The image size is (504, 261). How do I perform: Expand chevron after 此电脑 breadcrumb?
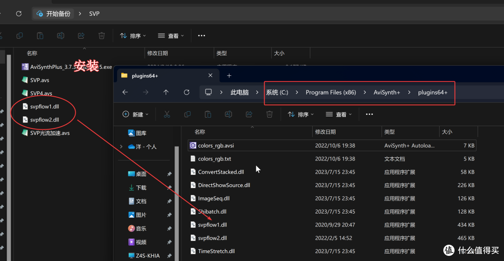257,92
